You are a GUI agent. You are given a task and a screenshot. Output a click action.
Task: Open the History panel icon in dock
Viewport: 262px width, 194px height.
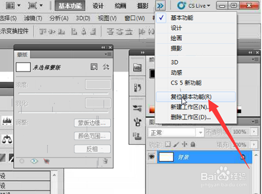(137, 88)
